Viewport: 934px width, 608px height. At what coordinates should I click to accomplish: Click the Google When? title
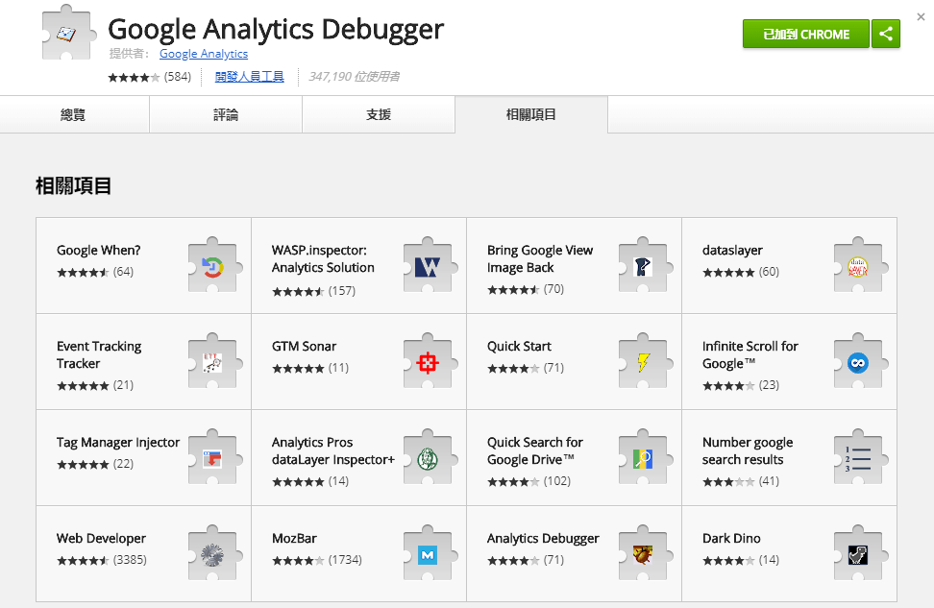point(99,250)
